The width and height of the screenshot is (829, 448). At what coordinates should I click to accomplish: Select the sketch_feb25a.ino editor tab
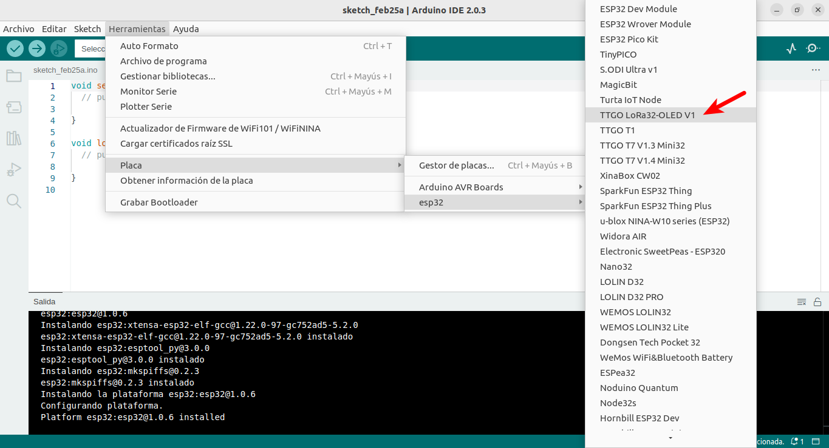65,70
